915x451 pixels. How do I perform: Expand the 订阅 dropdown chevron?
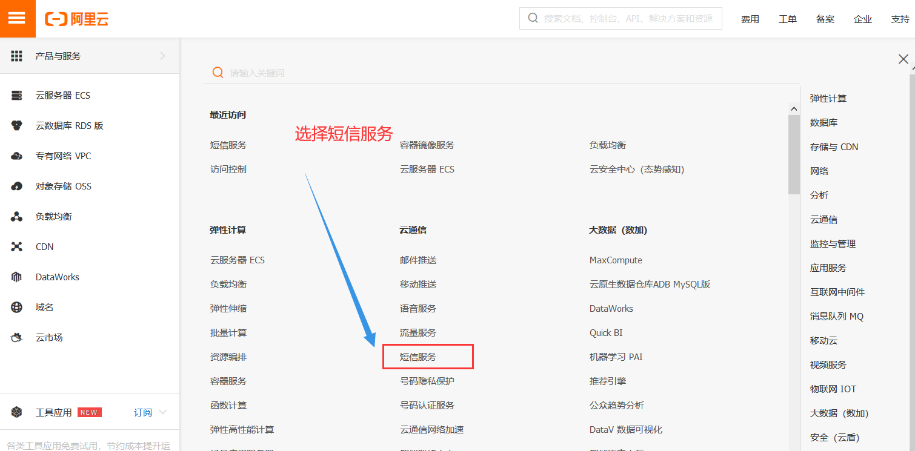tap(162, 412)
